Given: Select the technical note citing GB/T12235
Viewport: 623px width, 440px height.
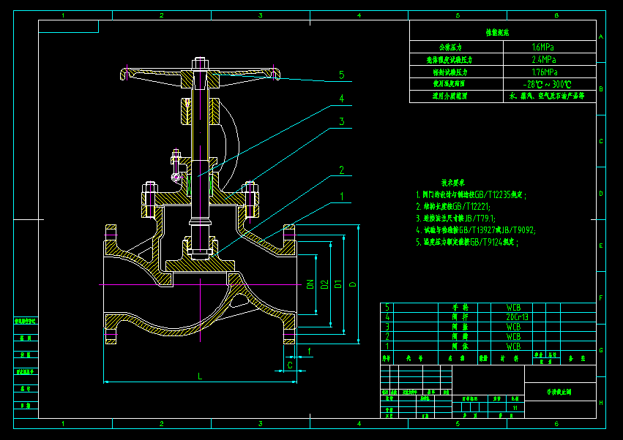Looking at the screenshot, I should (x=471, y=195).
